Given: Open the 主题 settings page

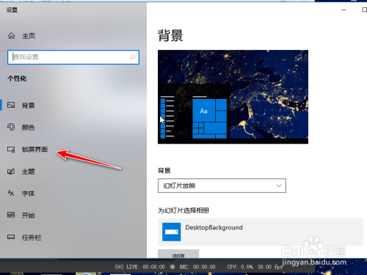Looking at the screenshot, I should pyautogui.click(x=28, y=172).
